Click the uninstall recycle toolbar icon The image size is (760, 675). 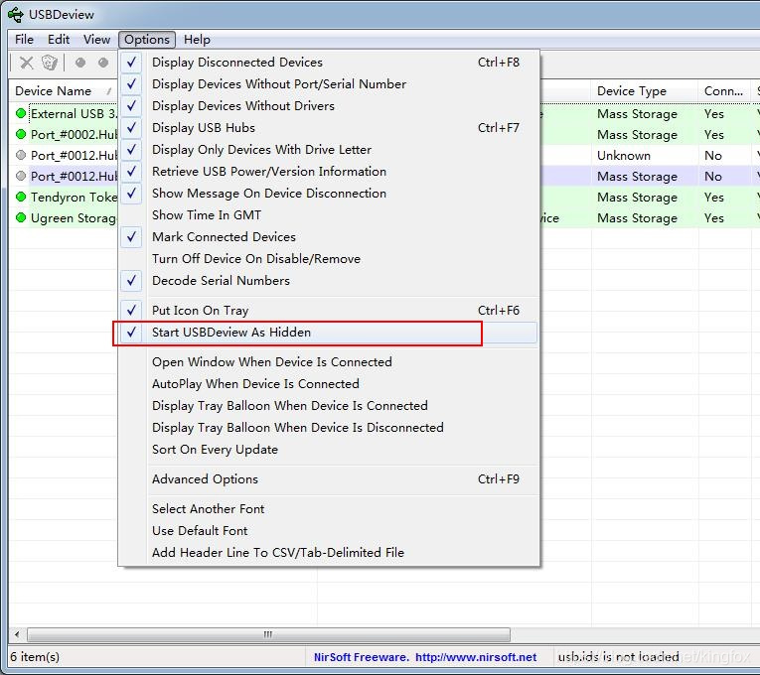coord(50,63)
